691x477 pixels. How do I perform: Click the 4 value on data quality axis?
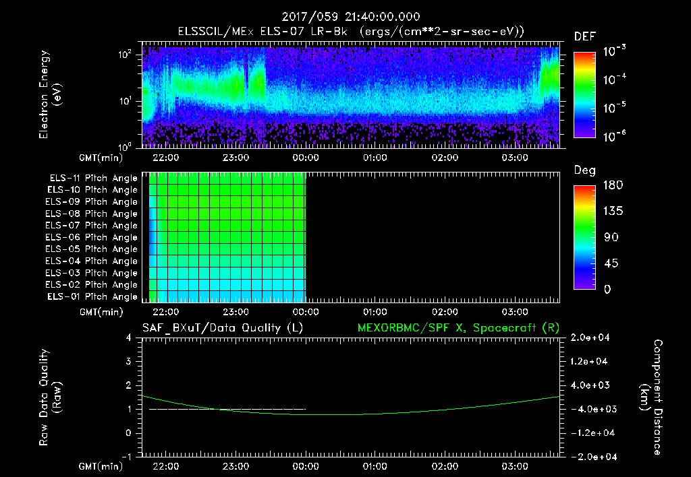[129, 338]
